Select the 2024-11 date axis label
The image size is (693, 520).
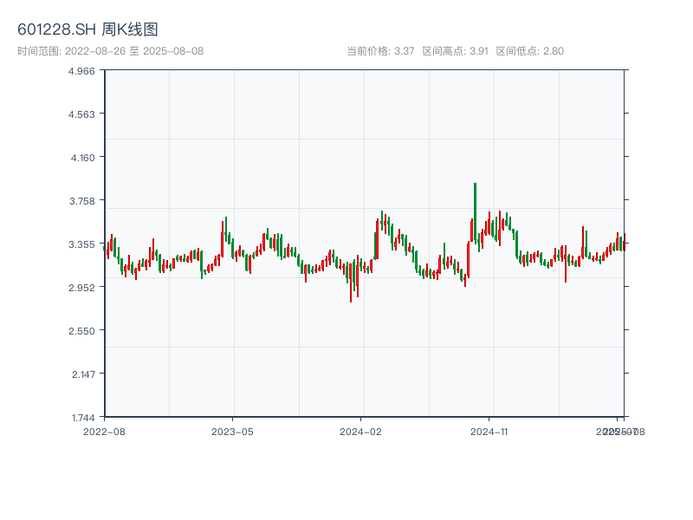(x=489, y=431)
